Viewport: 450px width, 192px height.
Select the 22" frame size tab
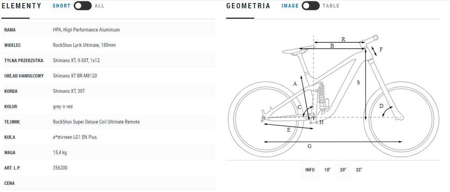click(x=359, y=170)
